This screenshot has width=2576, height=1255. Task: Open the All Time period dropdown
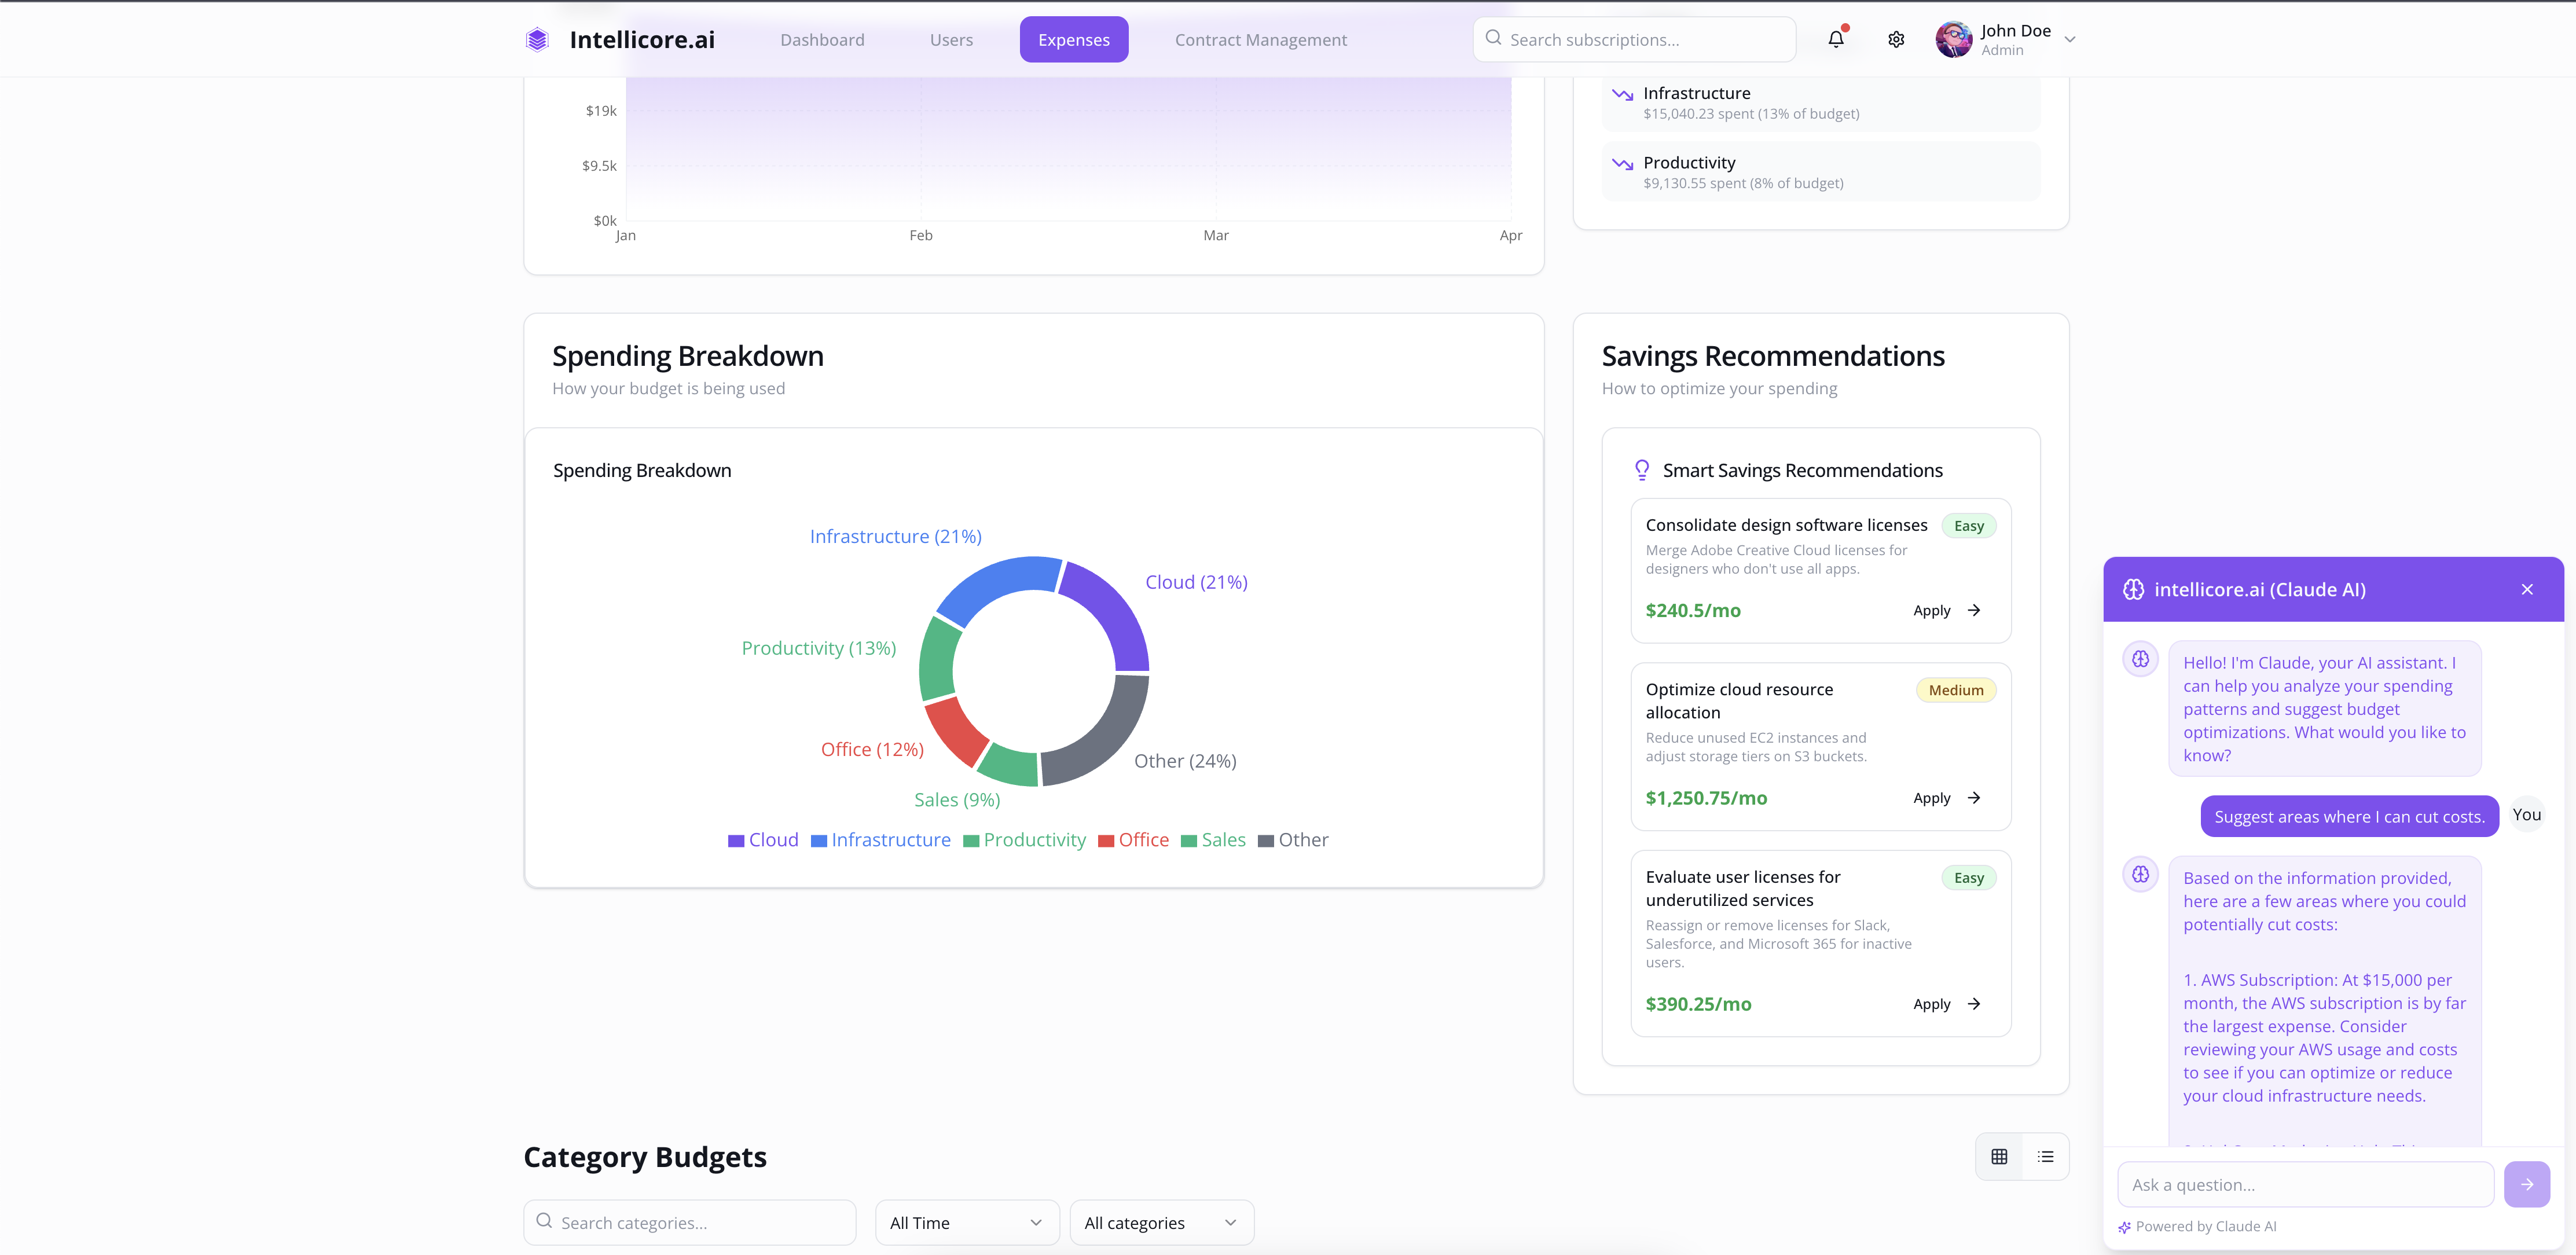(966, 1222)
